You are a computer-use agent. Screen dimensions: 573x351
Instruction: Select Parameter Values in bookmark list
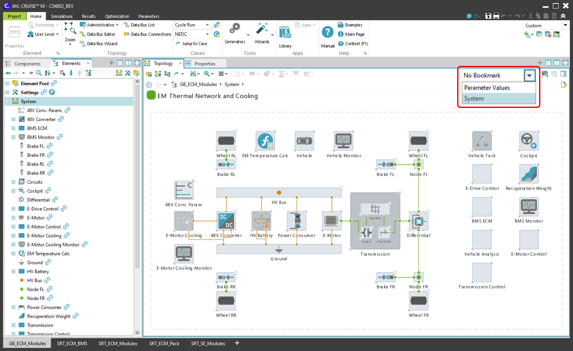[487, 88]
